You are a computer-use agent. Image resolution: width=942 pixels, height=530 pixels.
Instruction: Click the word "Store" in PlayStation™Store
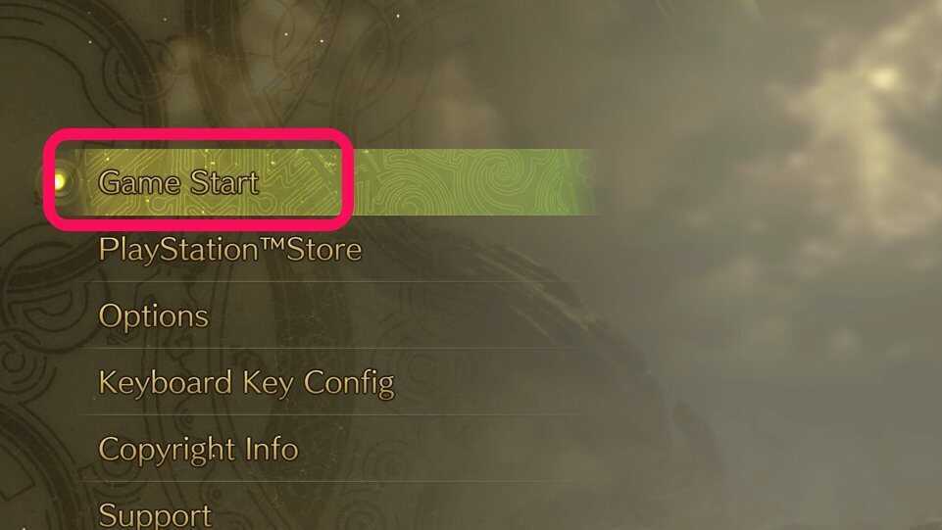pyautogui.click(x=323, y=249)
